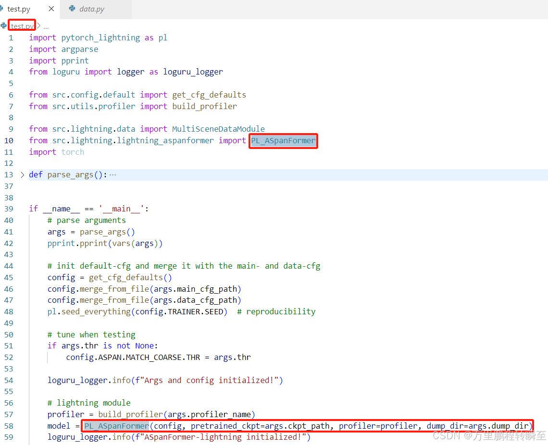Click the ellipsis ending the folded line 13

pyautogui.click(x=112, y=174)
